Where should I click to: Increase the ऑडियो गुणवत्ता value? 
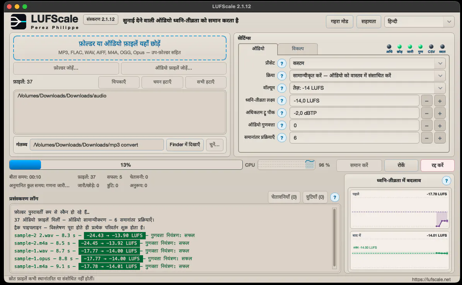440,126
